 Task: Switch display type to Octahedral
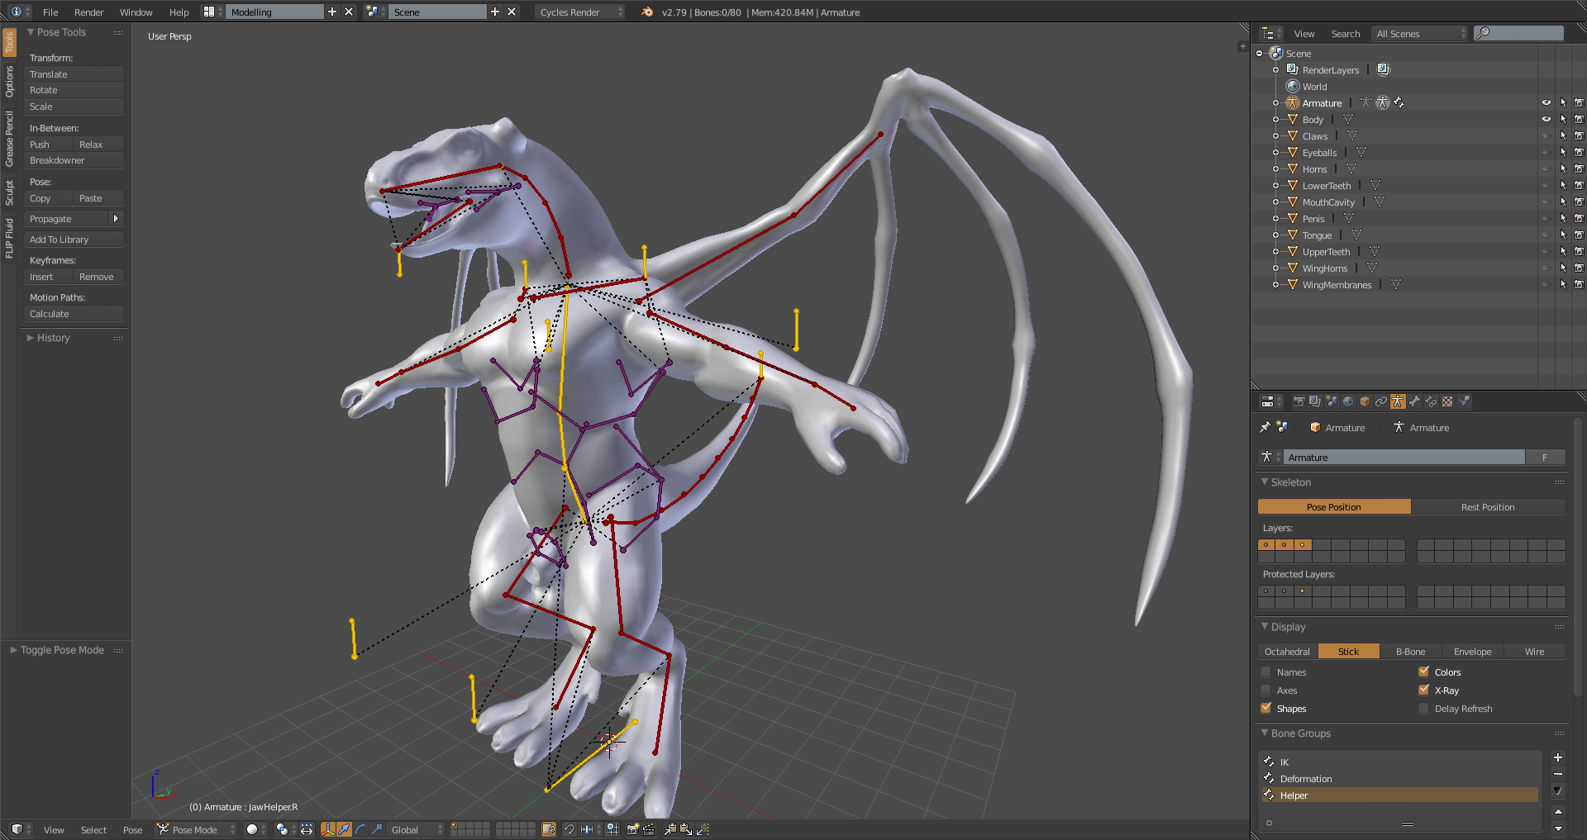pos(1287,652)
